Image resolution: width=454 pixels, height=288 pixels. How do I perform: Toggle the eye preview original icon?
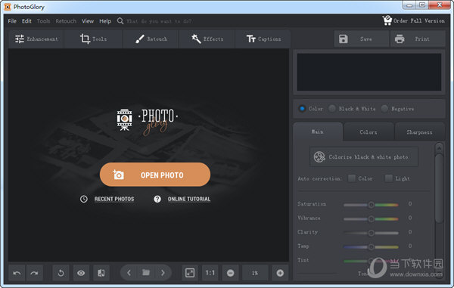coord(81,273)
